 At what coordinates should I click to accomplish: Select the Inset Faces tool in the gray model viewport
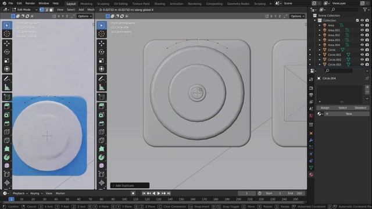(x=102, y=115)
